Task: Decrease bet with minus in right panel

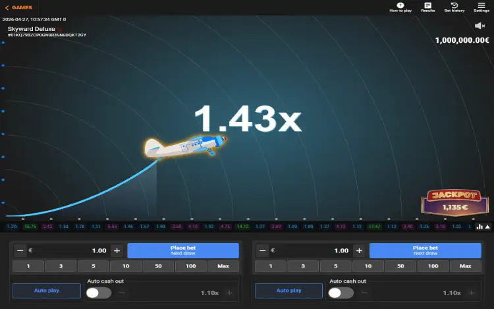Action: click(x=262, y=251)
